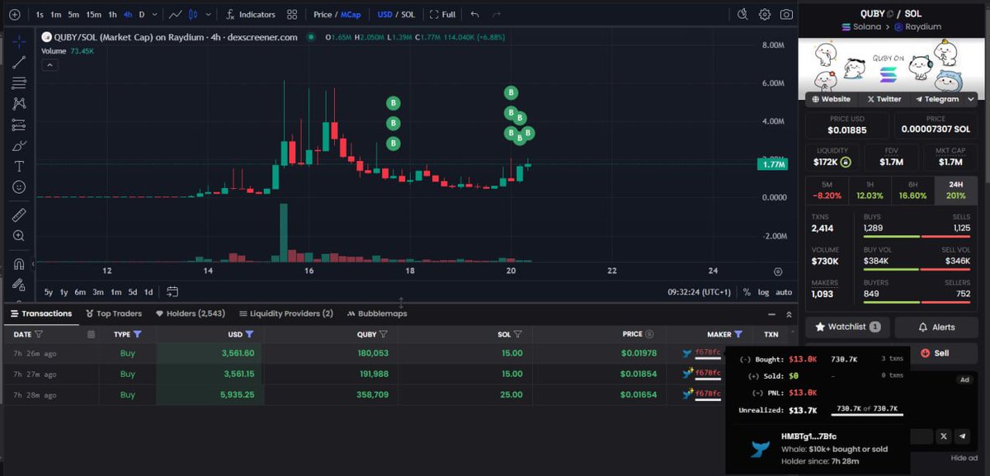The height and width of the screenshot is (476, 990).
Task: Activate the zoom in tool
Action: tap(19, 236)
